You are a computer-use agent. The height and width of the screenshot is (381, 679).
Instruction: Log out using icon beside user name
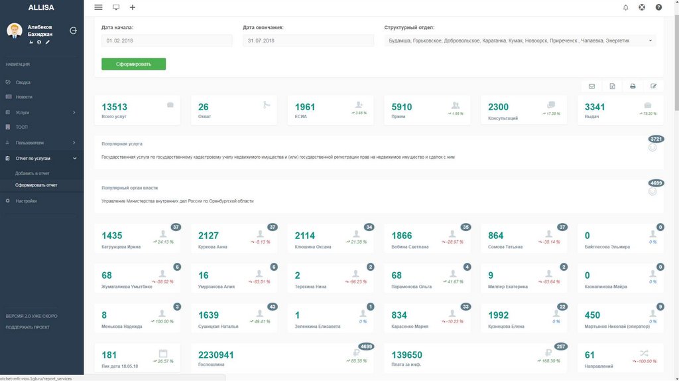(x=73, y=30)
